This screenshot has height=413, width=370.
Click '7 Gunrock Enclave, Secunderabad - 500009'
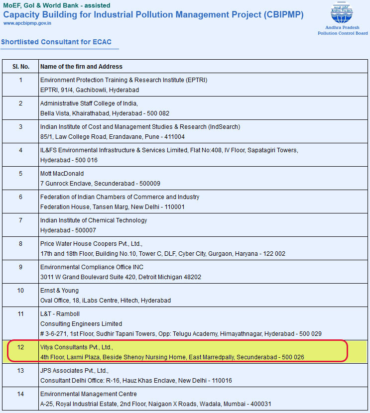point(100,184)
